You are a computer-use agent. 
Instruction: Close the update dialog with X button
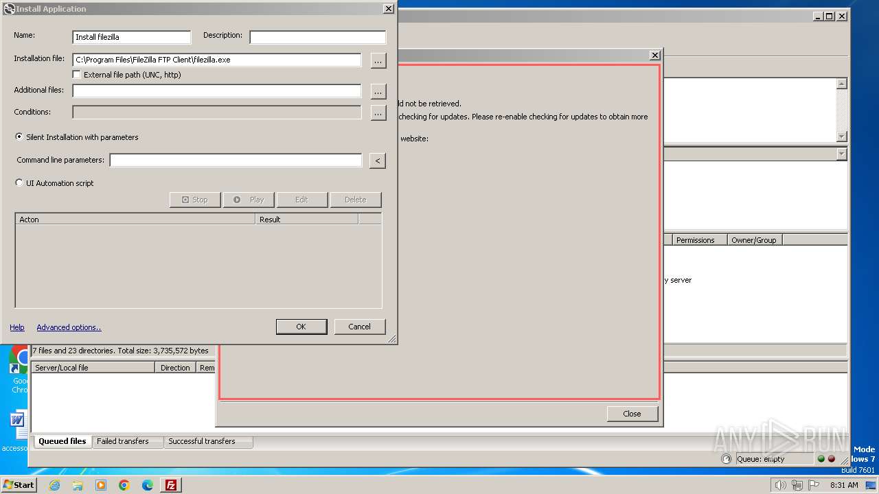click(655, 55)
